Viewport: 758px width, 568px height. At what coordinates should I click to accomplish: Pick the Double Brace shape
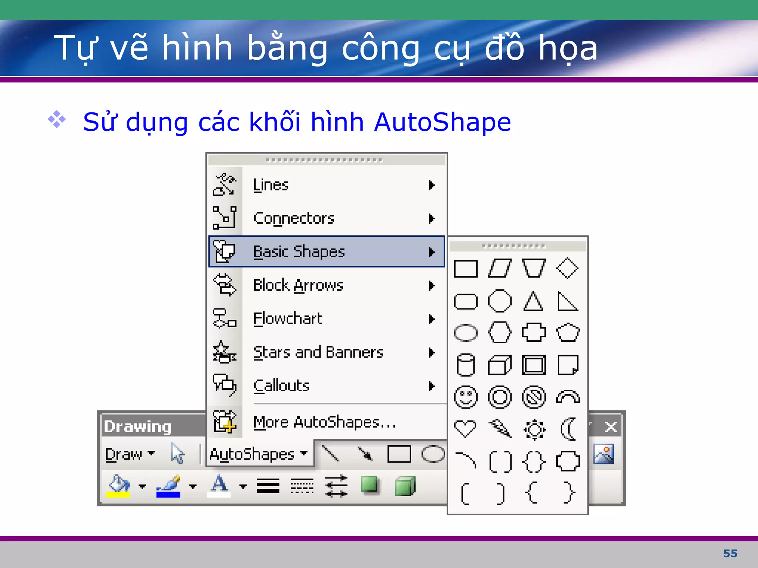534,461
